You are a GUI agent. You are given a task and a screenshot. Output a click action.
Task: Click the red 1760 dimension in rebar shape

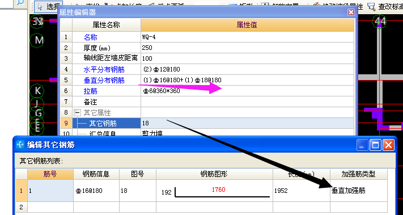(x=218, y=190)
